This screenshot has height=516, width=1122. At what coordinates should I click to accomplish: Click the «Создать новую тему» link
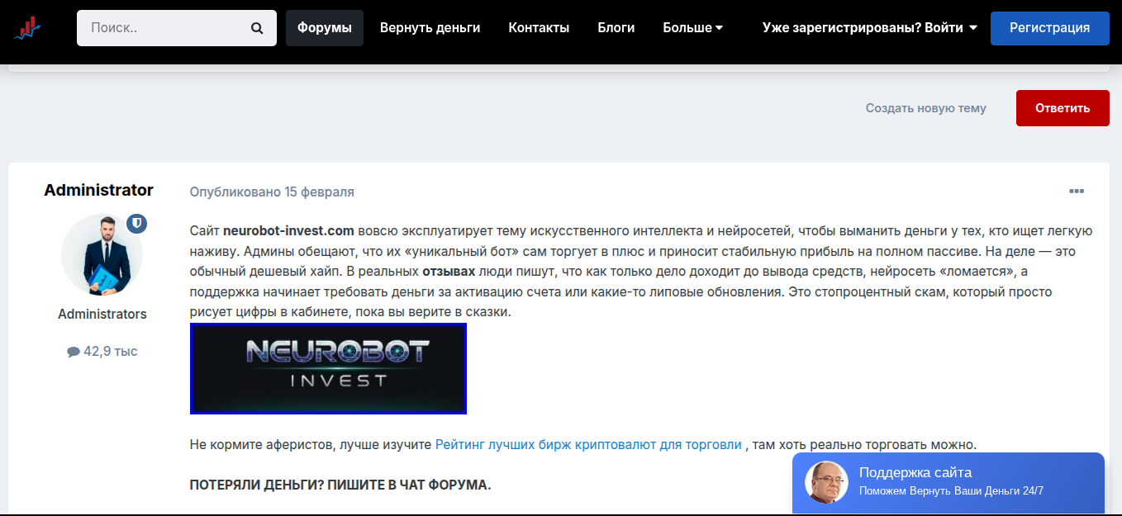point(925,107)
